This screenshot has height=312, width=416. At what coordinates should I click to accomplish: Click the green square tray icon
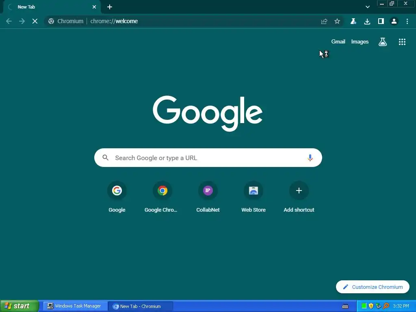364,306
